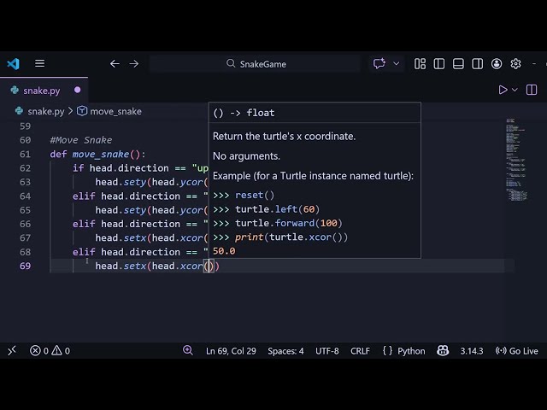Screen dimensions: 547x410
Task: Click the '#Move Snake' comment text
Action: (x=81, y=140)
